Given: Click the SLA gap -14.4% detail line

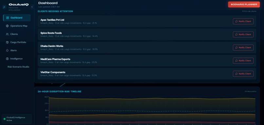Looking at the screenshot, I should point(69,36).
